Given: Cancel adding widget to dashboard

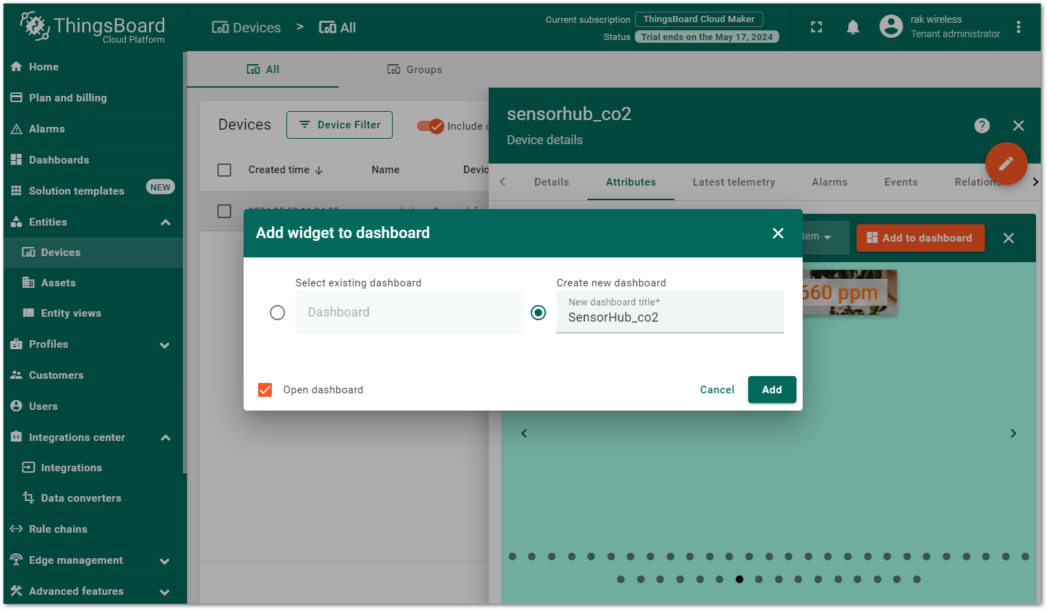Looking at the screenshot, I should (717, 390).
